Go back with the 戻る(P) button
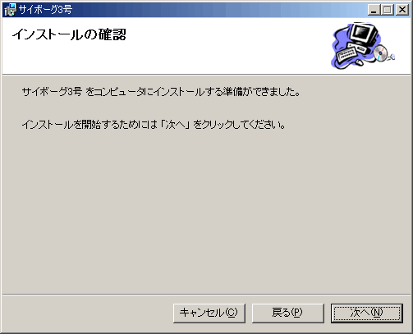The height and width of the screenshot is (334, 413). coord(287,313)
